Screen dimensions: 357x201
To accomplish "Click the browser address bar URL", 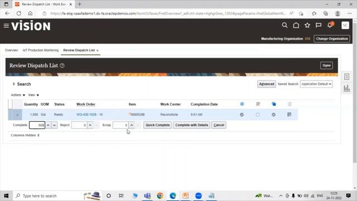I will coord(168,13).
